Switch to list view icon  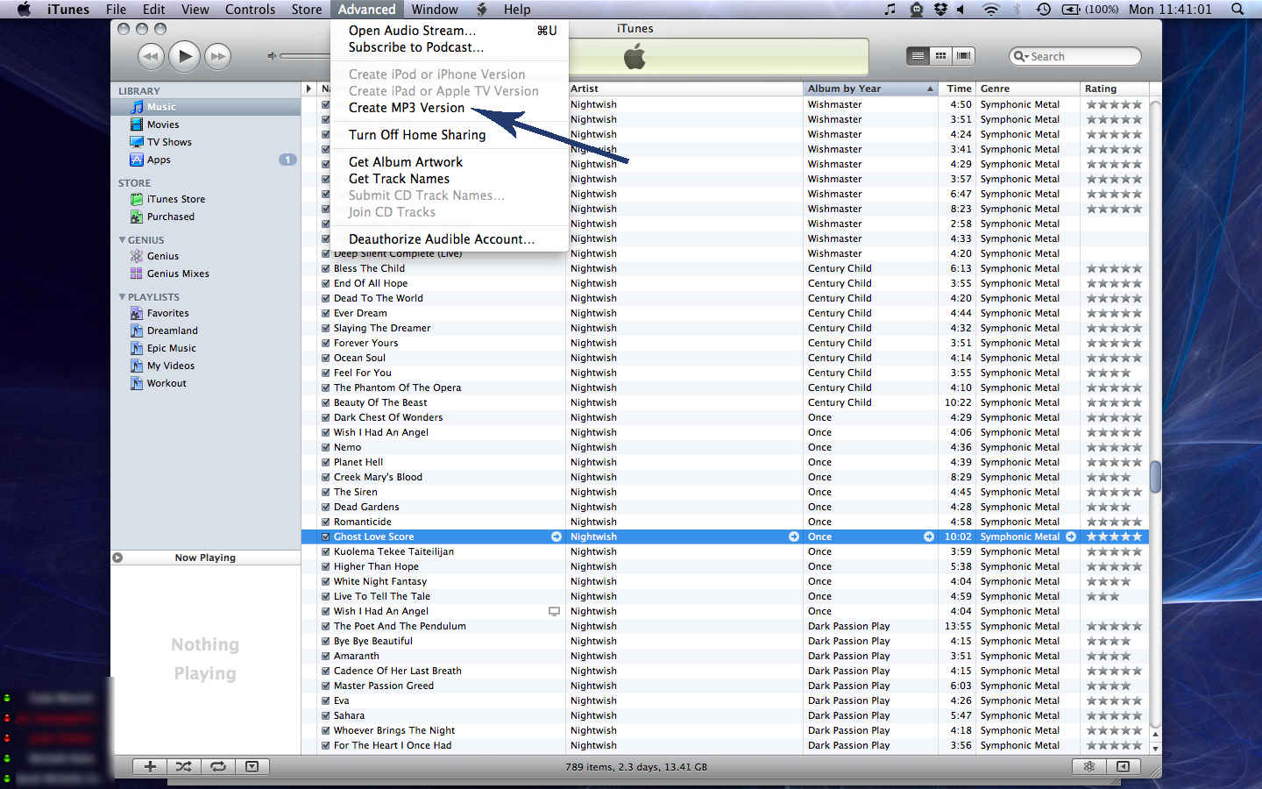click(918, 56)
